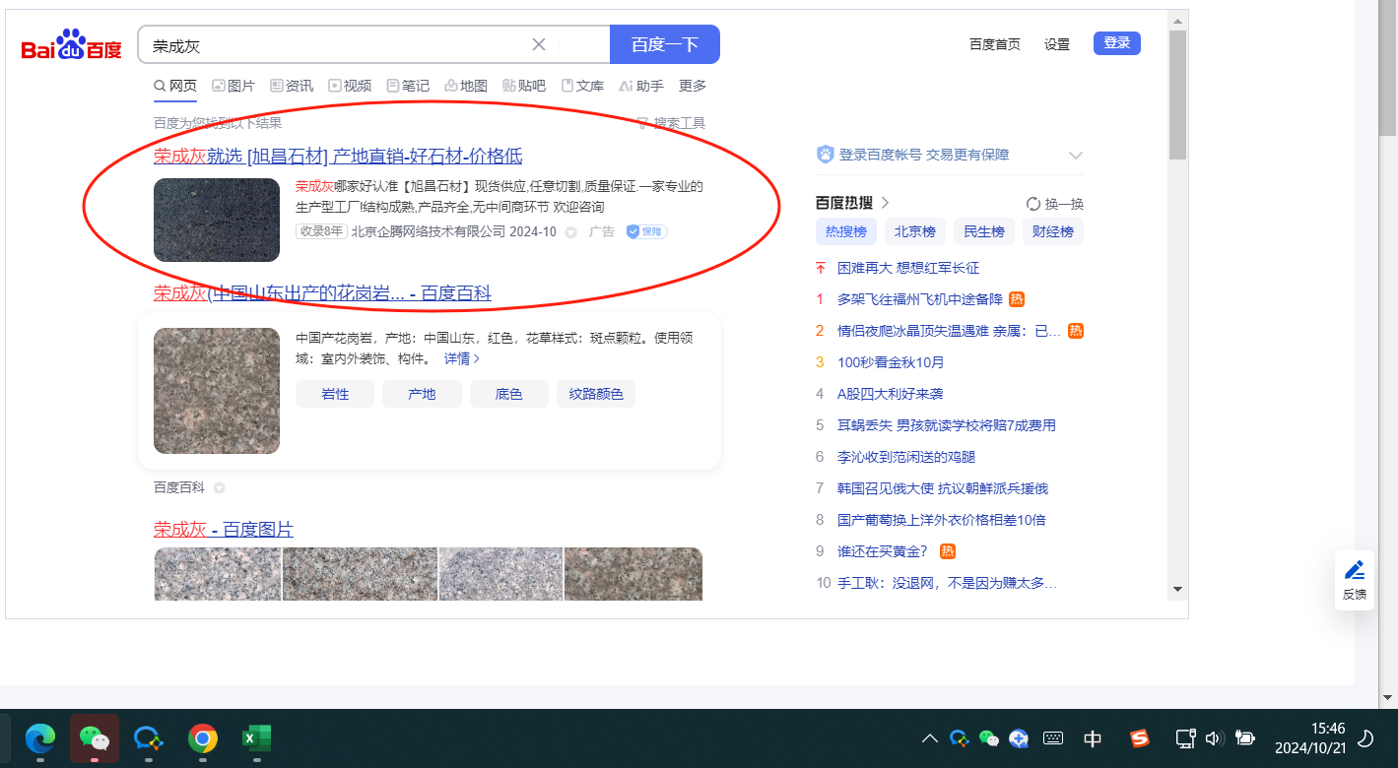
Task: Open the 更多 search categories menu
Action: (x=693, y=86)
